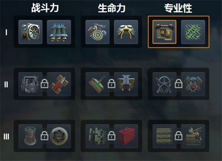Open the 专业性 column header
The width and height of the screenshot is (222, 161).
click(178, 8)
